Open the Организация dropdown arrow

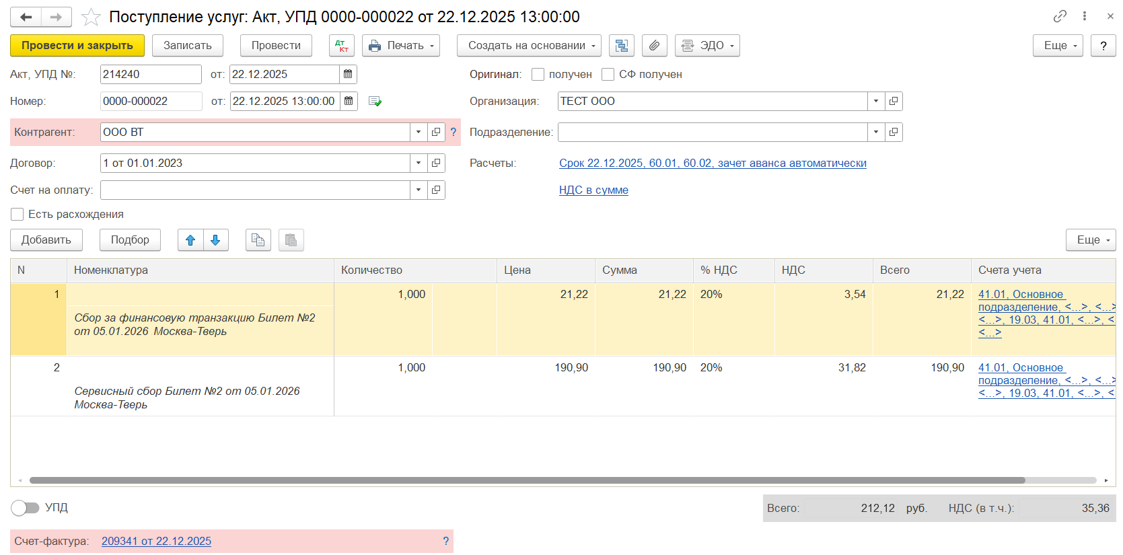click(876, 102)
